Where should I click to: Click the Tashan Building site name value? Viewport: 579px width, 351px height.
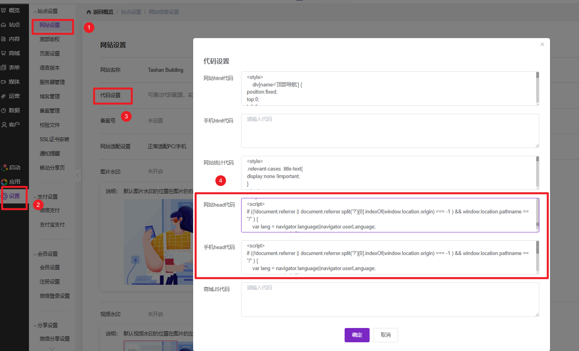(x=165, y=70)
